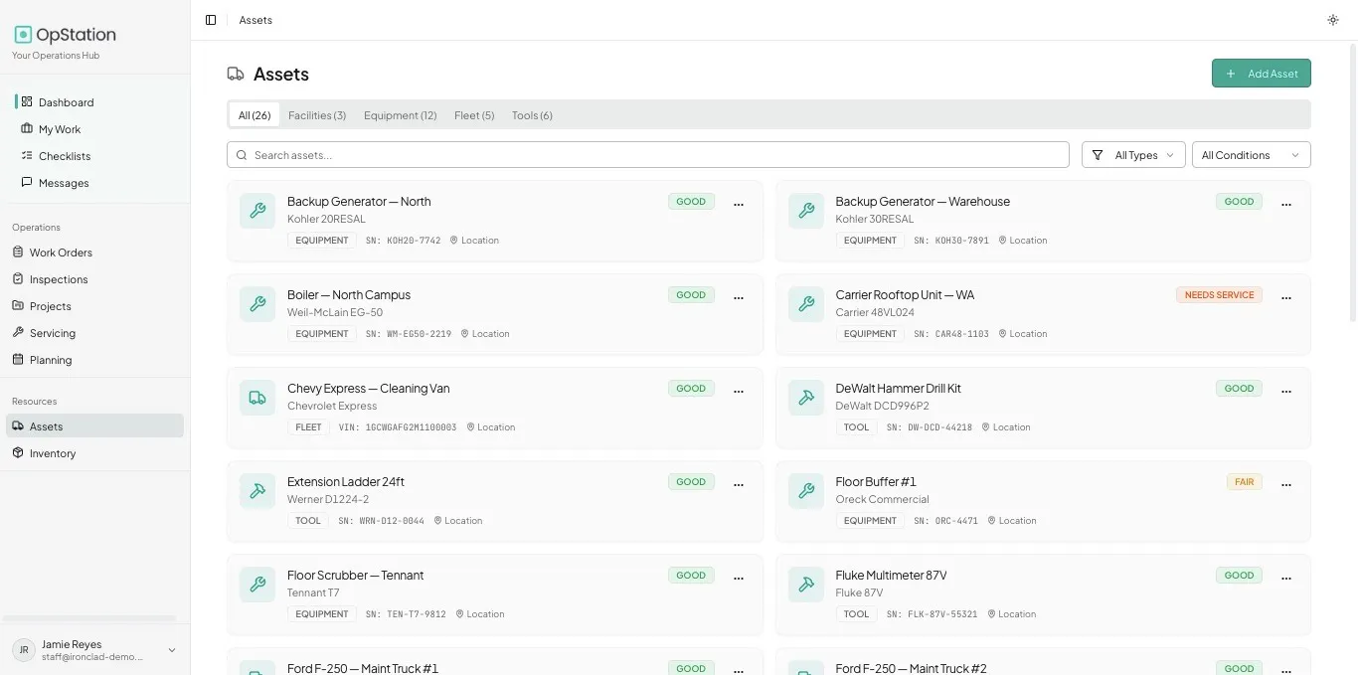Image resolution: width=1358 pixels, height=675 pixels.
Task: Open the All Types filter dropdown
Action: (1133, 155)
